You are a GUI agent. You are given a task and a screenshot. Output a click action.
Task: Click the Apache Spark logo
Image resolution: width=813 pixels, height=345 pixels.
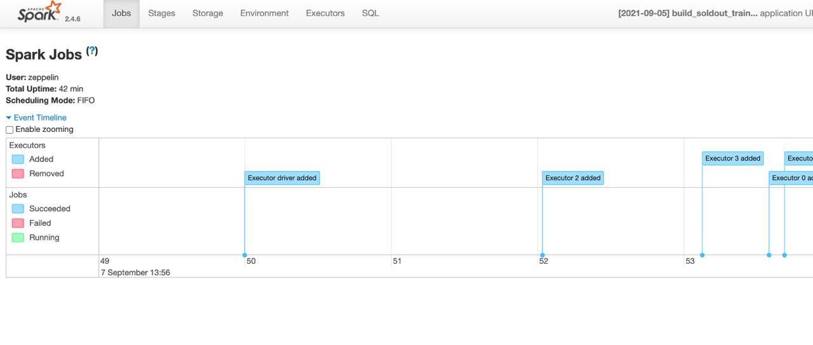pyautogui.click(x=39, y=13)
